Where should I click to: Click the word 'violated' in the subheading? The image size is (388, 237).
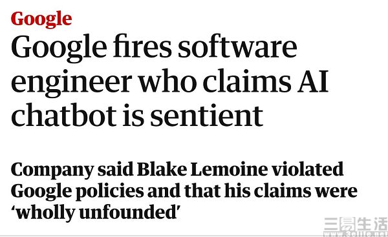point(307,169)
